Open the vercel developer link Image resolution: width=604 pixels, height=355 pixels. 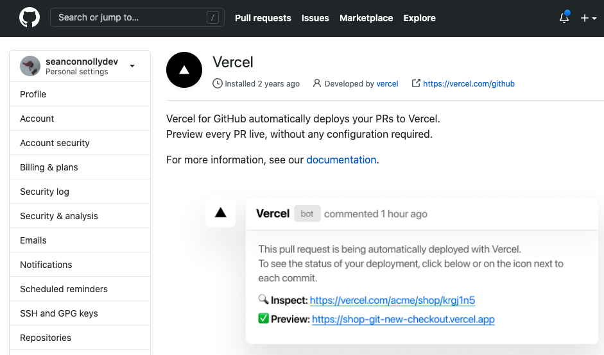pos(387,84)
